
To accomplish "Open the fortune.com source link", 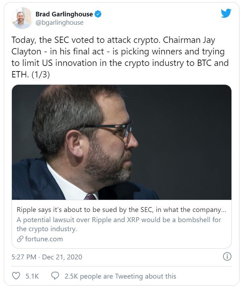I will [x=44, y=239].
